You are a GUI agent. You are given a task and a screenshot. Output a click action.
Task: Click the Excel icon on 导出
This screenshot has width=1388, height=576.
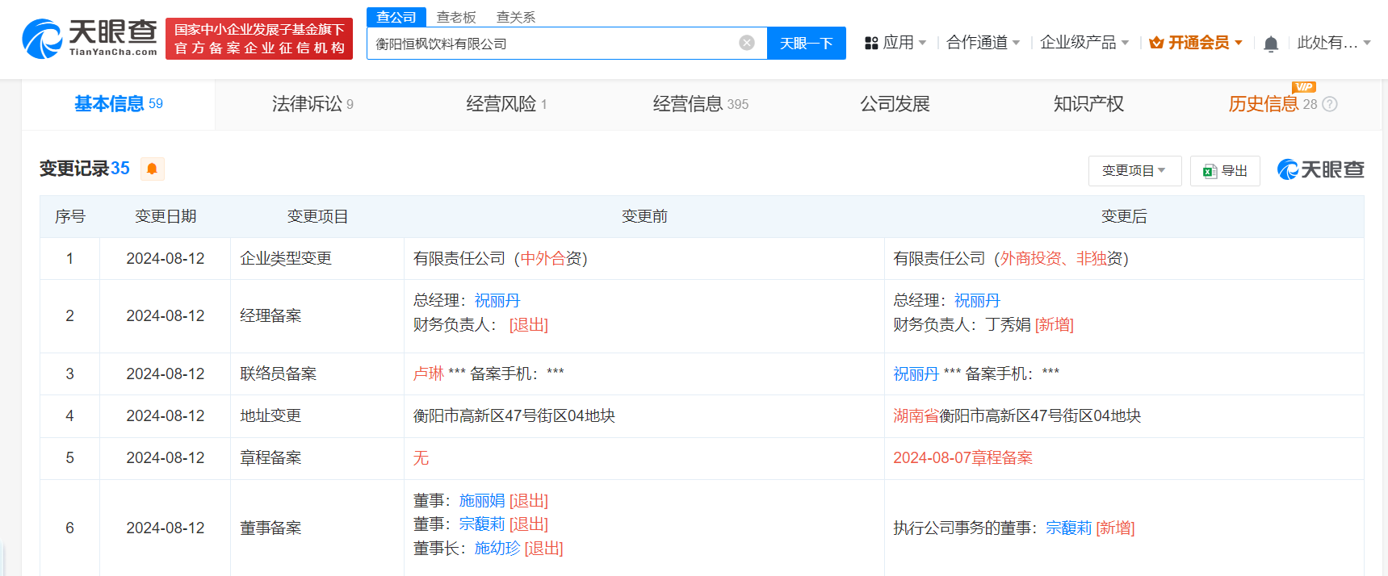(1209, 171)
